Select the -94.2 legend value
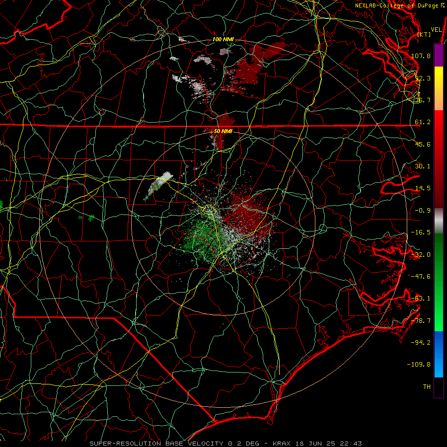 (x=421, y=343)
